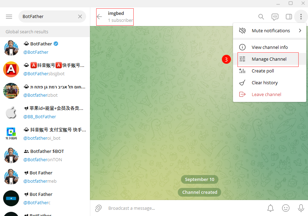Click the speech bubble icon in channel header

[x=275, y=16]
